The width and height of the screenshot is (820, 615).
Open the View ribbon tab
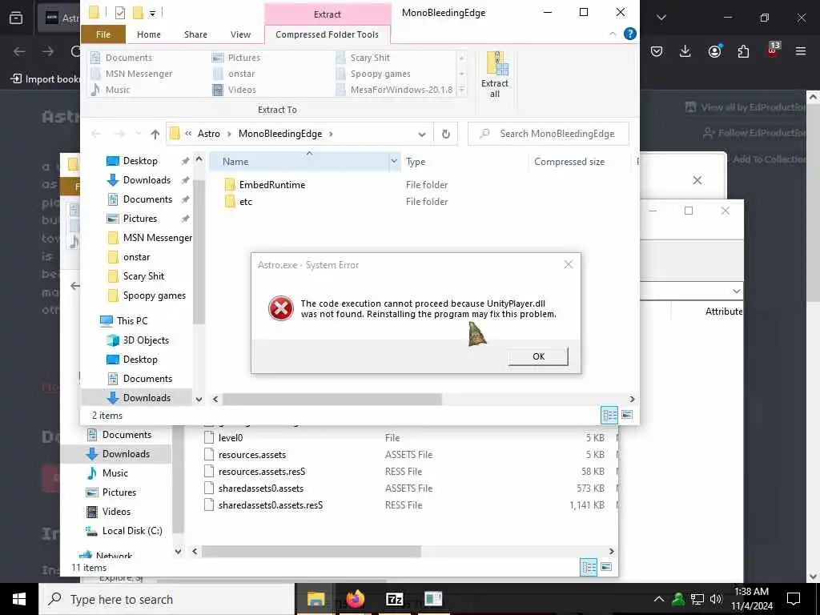240,34
